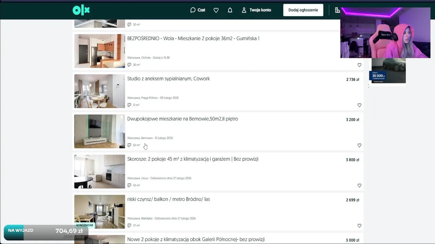Go to OLX home via logo
Image resolution: width=435 pixels, height=244 pixels.
[x=81, y=10]
